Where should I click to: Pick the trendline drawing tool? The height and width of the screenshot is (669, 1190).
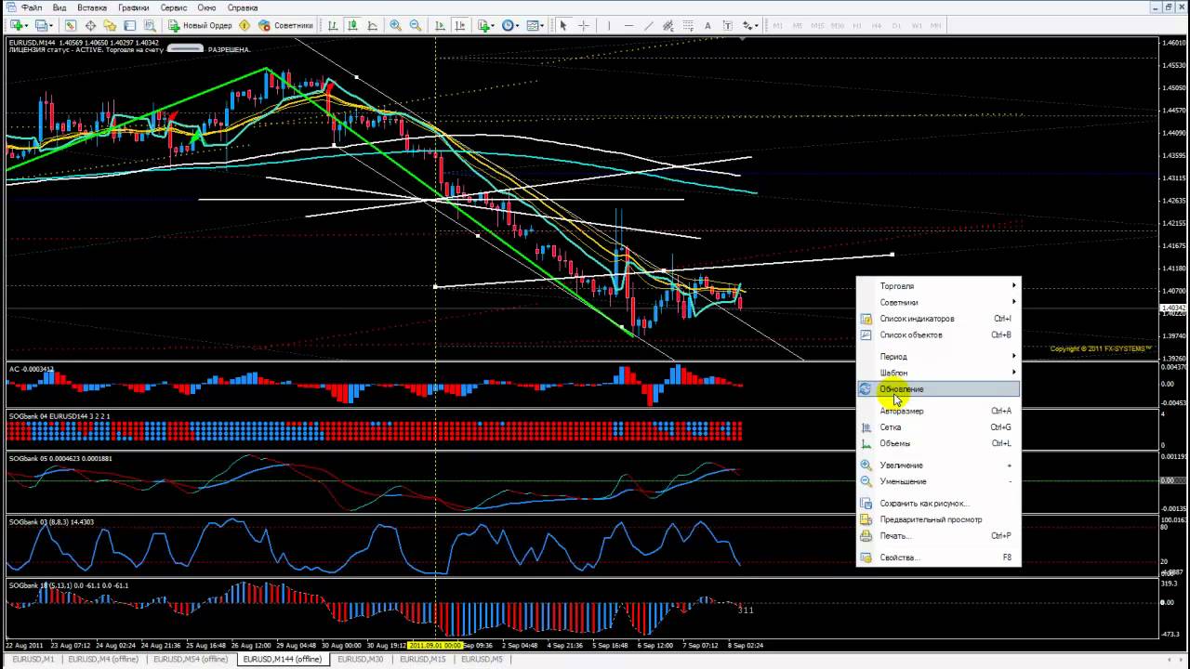649,26
